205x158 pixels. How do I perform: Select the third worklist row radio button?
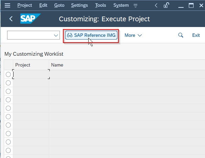click(x=8, y=91)
